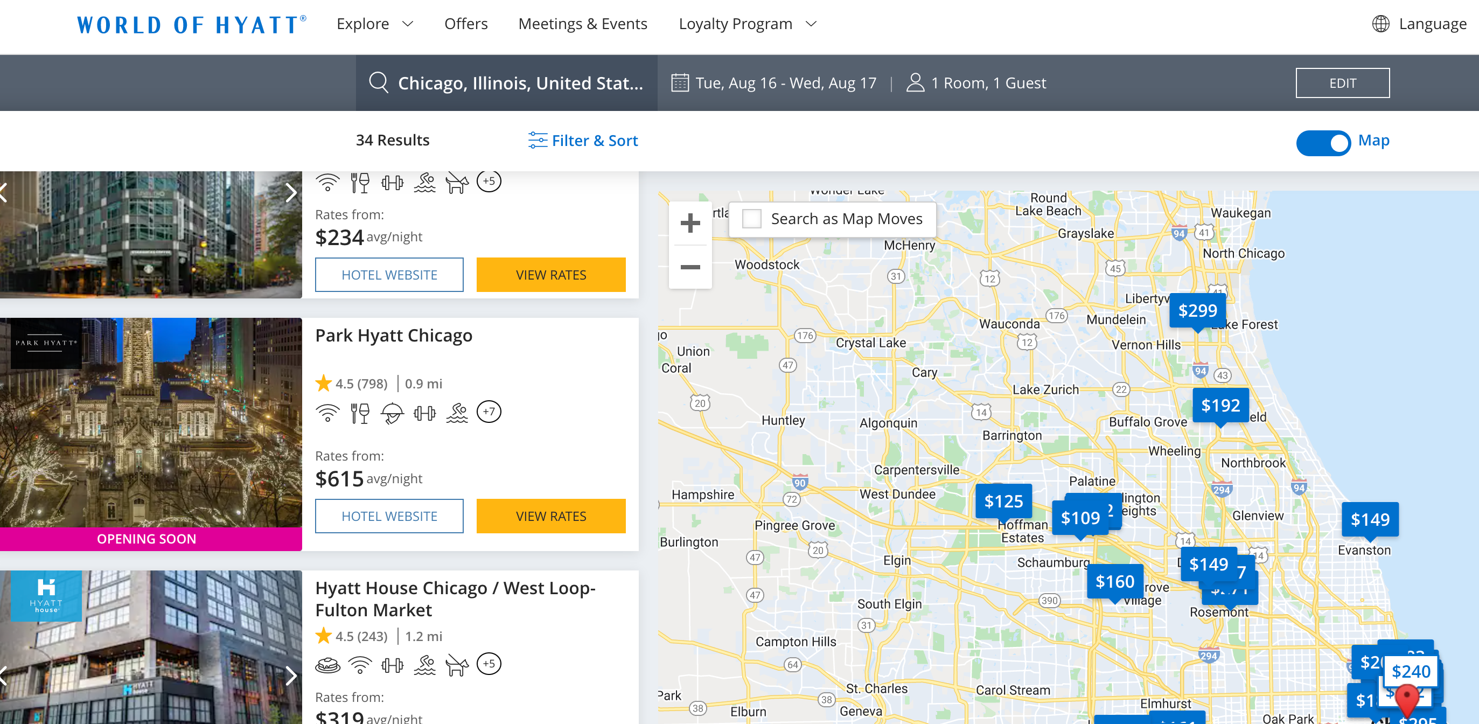Click the zoom-in plus control on the map
This screenshot has width=1479, height=724.
[x=690, y=224]
